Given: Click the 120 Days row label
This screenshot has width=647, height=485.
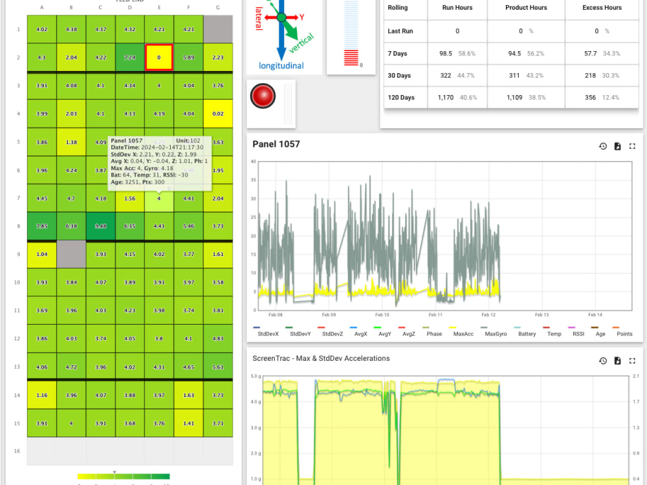Looking at the screenshot, I should click(400, 98).
